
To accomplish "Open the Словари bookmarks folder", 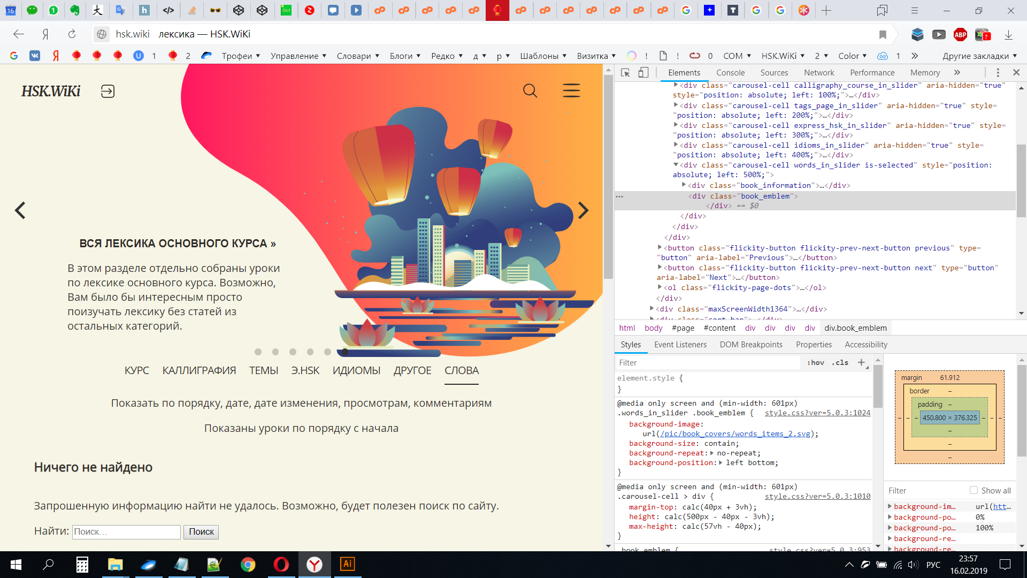I will [358, 56].
